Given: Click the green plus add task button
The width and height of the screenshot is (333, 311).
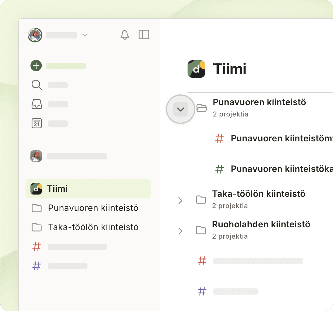Looking at the screenshot, I should pyautogui.click(x=36, y=66).
